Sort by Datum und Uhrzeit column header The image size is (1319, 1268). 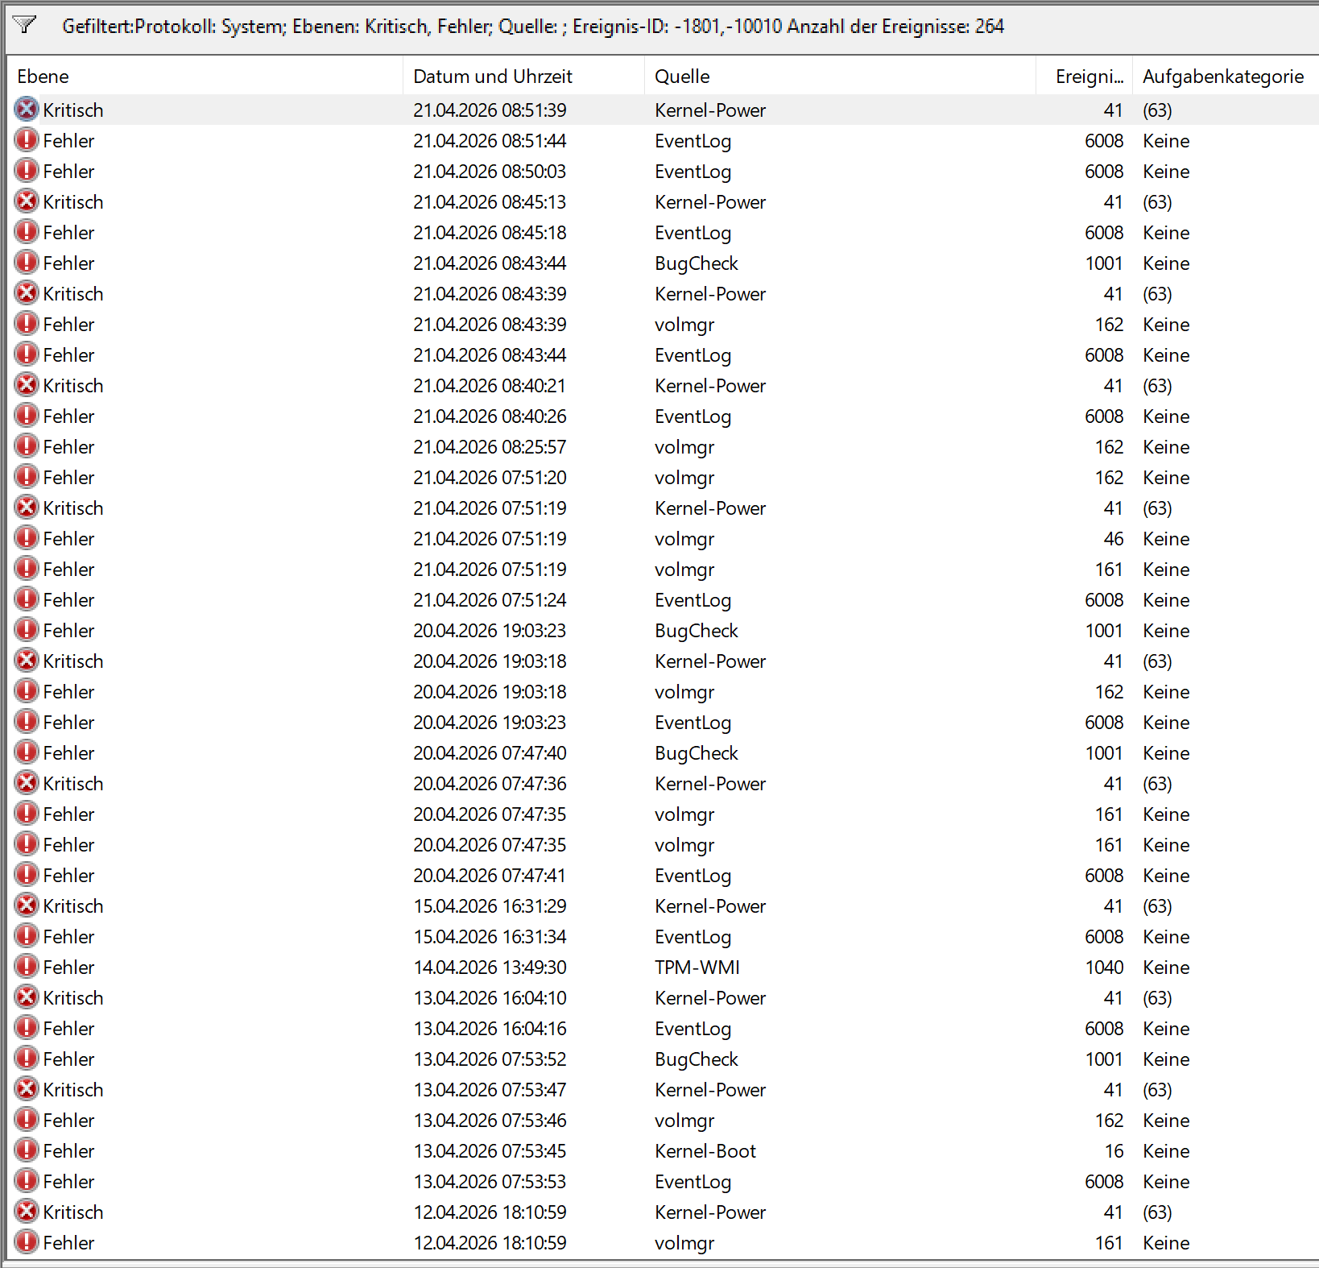click(523, 77)
